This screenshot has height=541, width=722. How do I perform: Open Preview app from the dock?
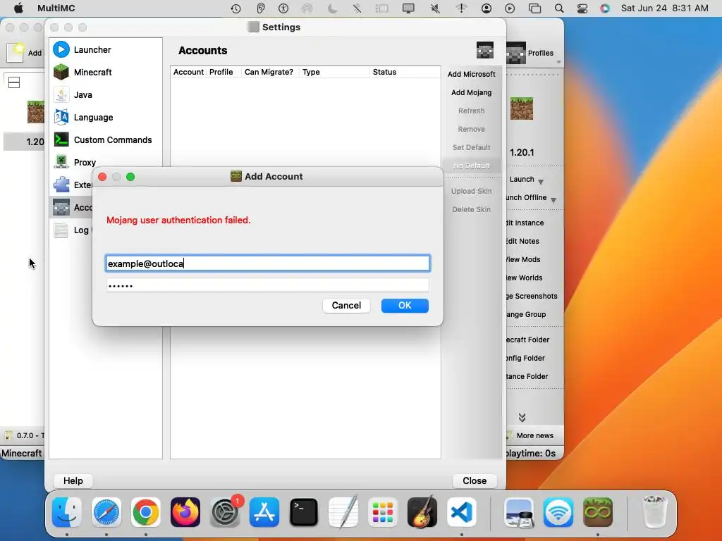(519, 512)
